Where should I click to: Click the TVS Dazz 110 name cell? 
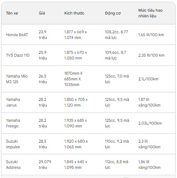click(18, 55)
